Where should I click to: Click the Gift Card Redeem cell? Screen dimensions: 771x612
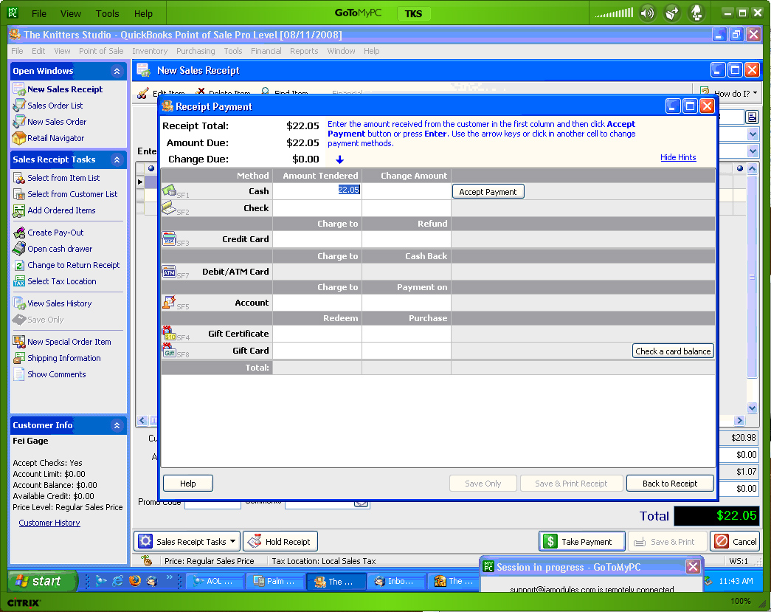pos(317,351)
